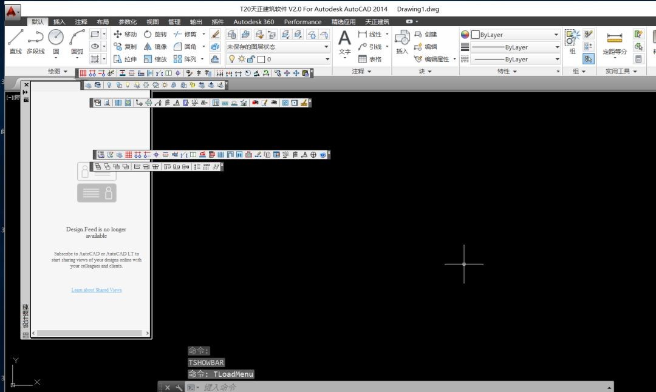Expand the 绘图 panel
The height and width of the screenshot is (392, 656).
(58, 72)
